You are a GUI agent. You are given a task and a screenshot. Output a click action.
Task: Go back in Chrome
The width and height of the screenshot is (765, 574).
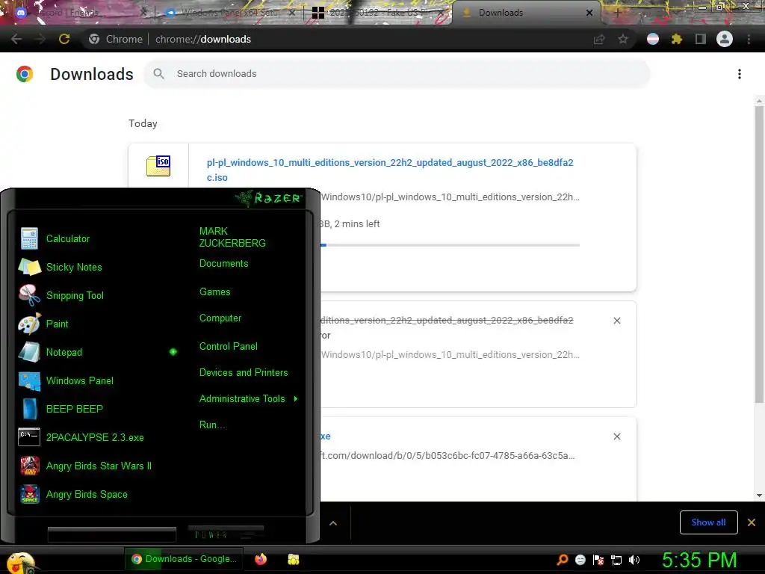click(x=16, y=39)
